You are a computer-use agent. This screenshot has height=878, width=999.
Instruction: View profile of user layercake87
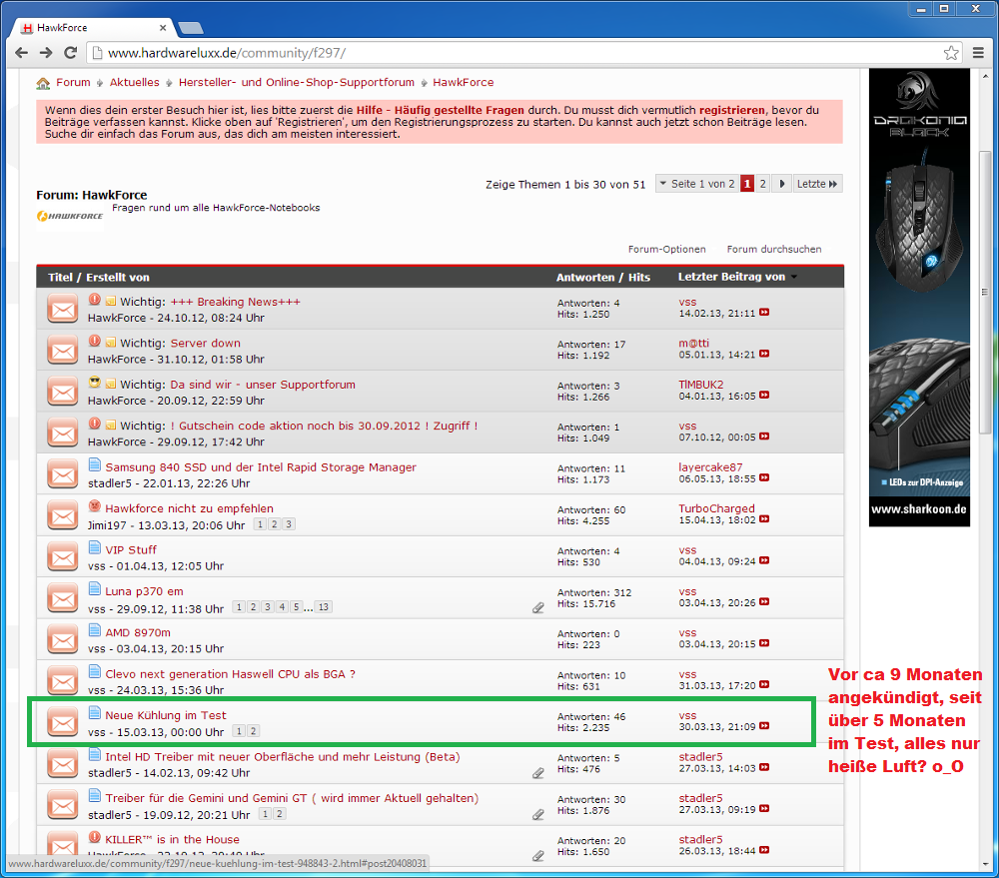point(710,467)
